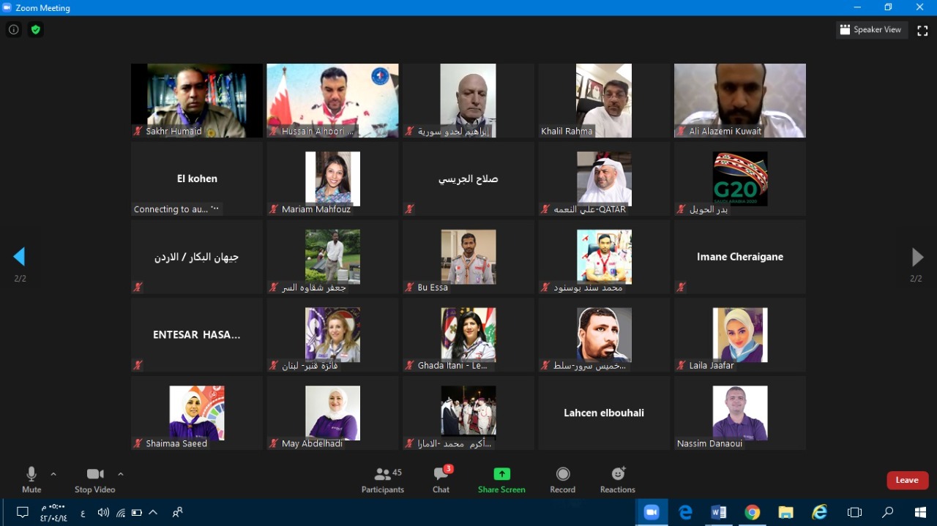Open the Reactions menu
937x526 pixels.
617,480
